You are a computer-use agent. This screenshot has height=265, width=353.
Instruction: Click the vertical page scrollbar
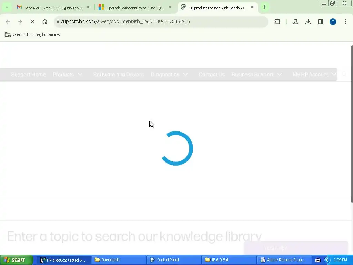click(x=352, y=124)
